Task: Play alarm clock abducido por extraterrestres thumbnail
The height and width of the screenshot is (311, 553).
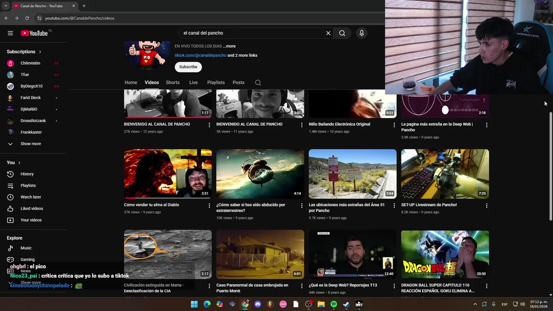Action: (260, 174)
